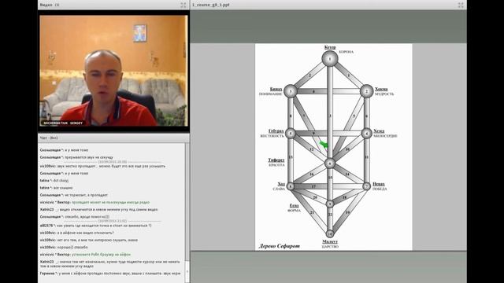
Task: Select Katrin23 message 'значка там нет изначально'
Action: [109, 264]
